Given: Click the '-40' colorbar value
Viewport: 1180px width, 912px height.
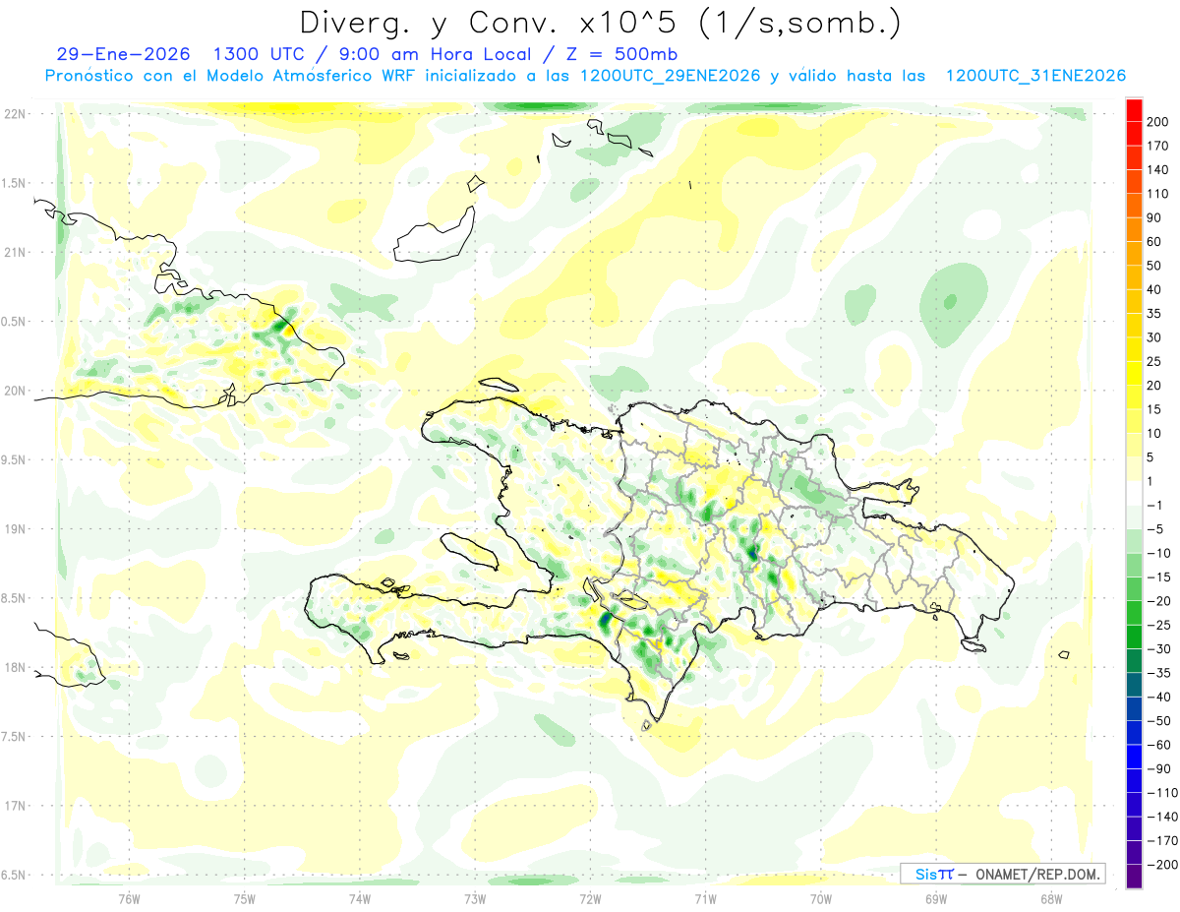Looking at the screenshot, I should tap(1159, 697).
